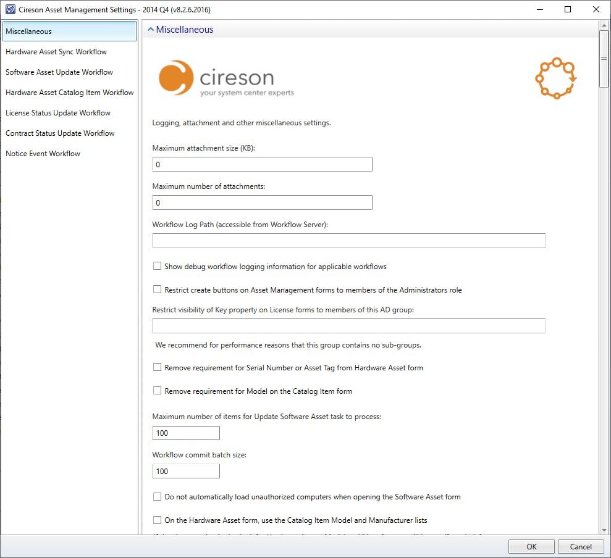Click the scrollbar up arrow
611x558 pixels.
pyautogui.click(x=604, y=25)
